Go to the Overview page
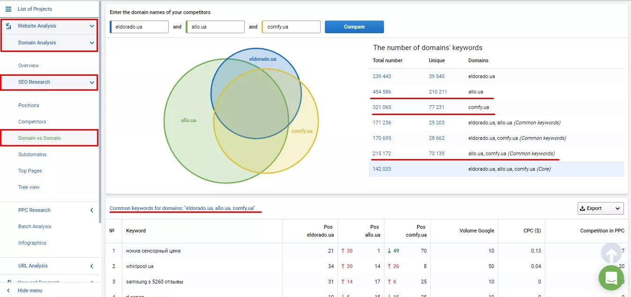 (29, 65)
